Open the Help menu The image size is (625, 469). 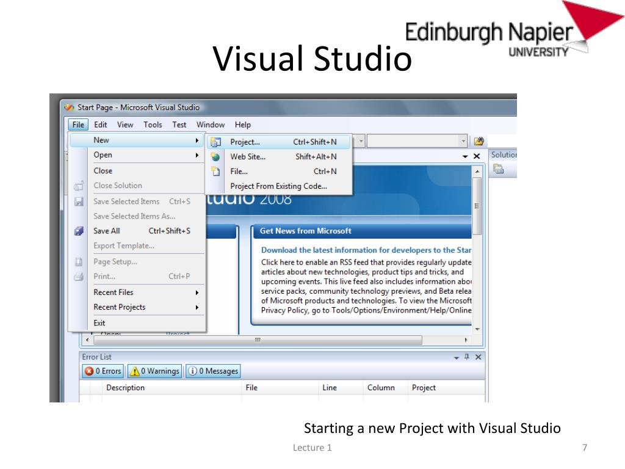(243, 125)
